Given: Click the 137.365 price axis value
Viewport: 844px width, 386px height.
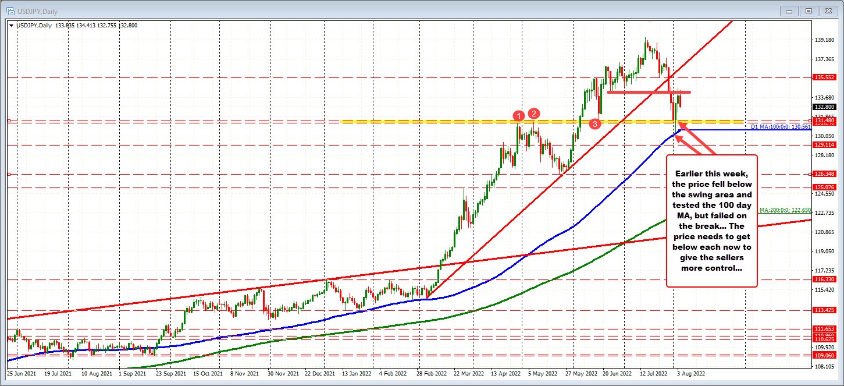Looking at the screenshot, I should (x=824, y=59).
